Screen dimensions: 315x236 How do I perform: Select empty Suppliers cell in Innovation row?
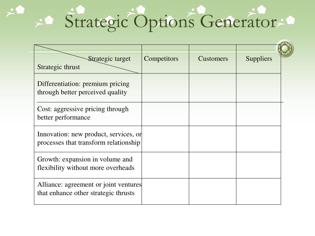(258, 139)
